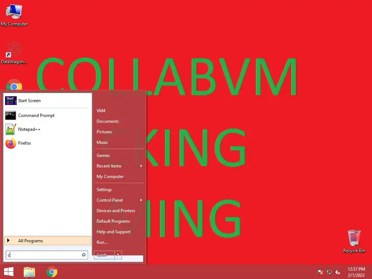Open the Recycle Bin
372x279 pixels.
(354, 241)
